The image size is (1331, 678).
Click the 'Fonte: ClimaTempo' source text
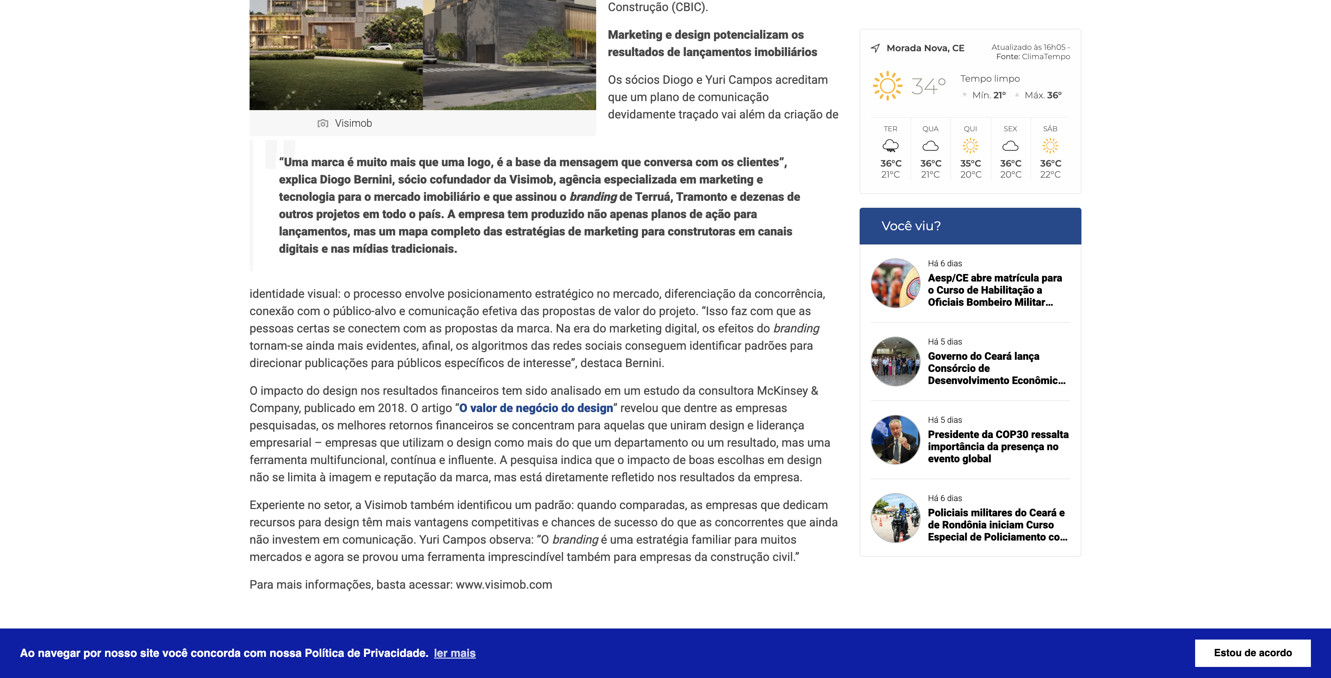(1033, 57)
